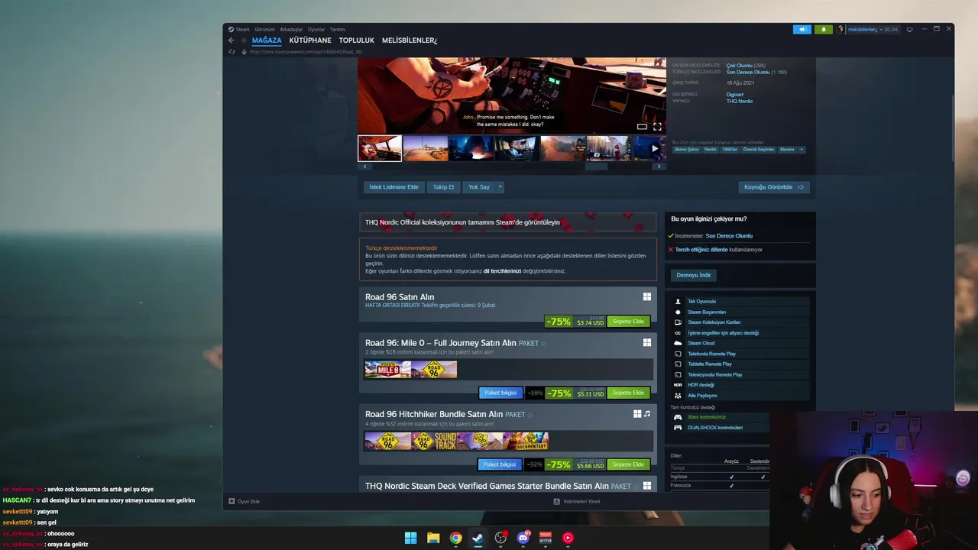
Task: Open the Arkadaşlar menu
Action: (291, 29)
